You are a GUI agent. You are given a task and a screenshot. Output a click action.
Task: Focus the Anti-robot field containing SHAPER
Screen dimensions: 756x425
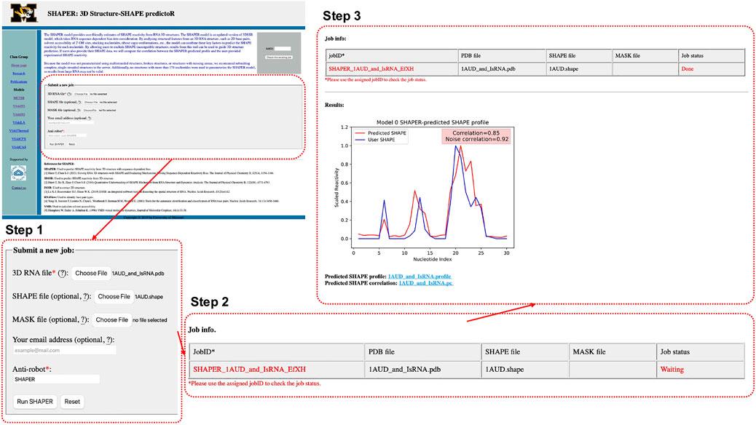pos(56,379)
